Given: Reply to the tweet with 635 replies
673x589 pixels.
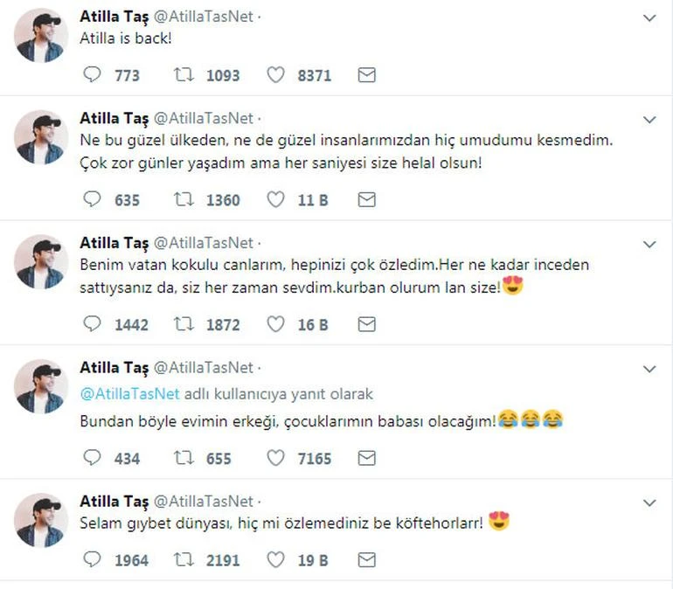Looking at the screenshot, I should click(x=93, y=200).
